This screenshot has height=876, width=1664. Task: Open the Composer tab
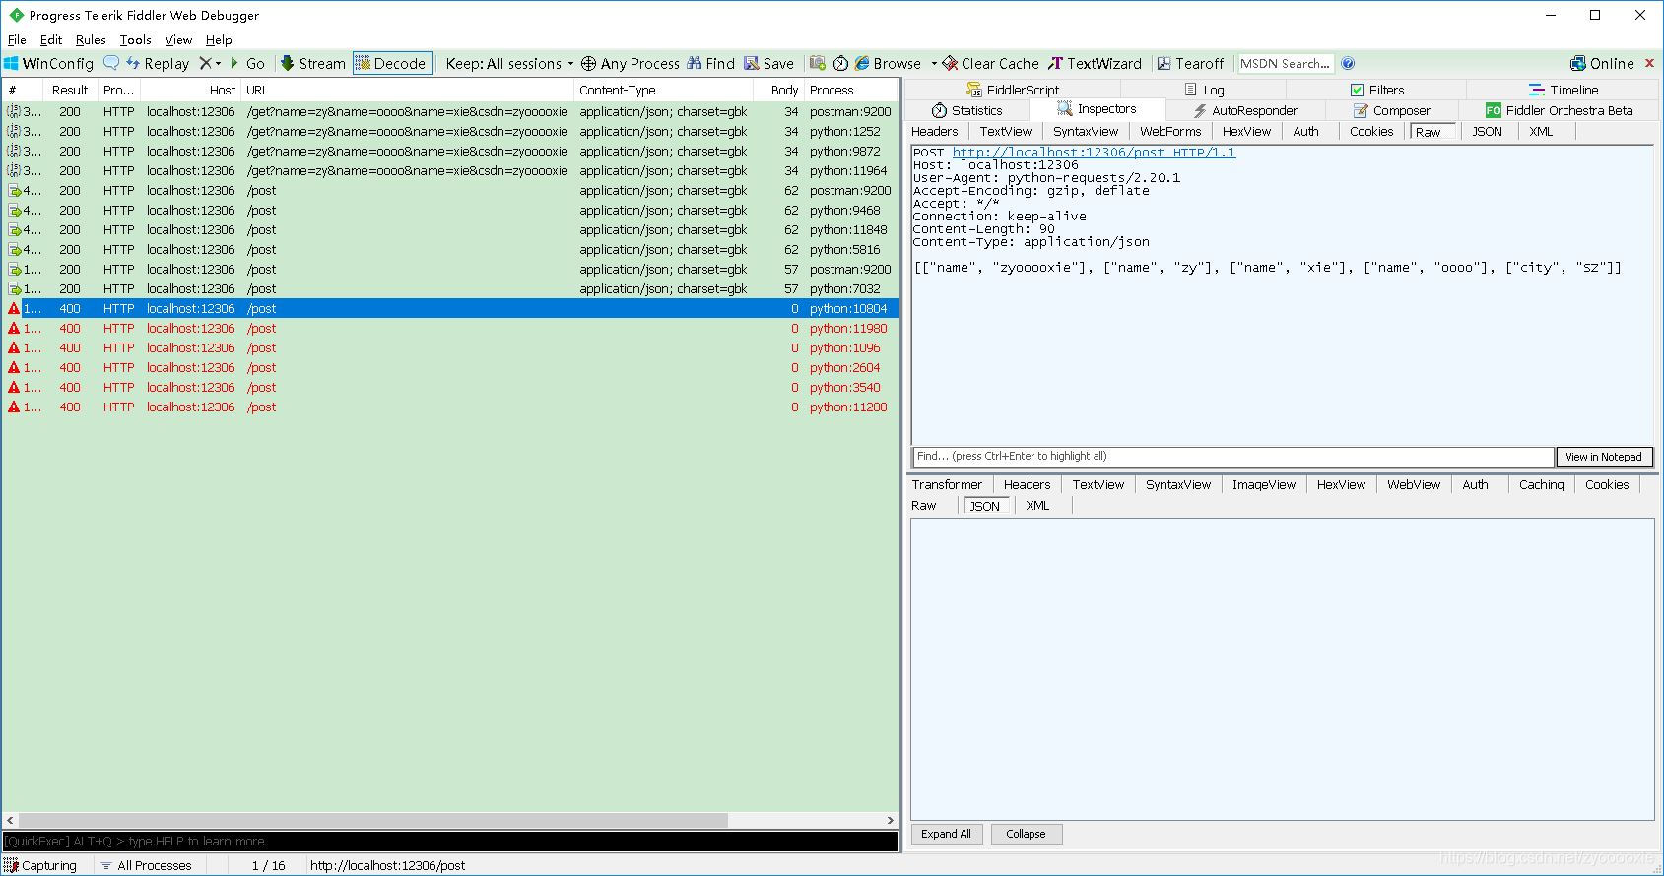point(1391,110)
